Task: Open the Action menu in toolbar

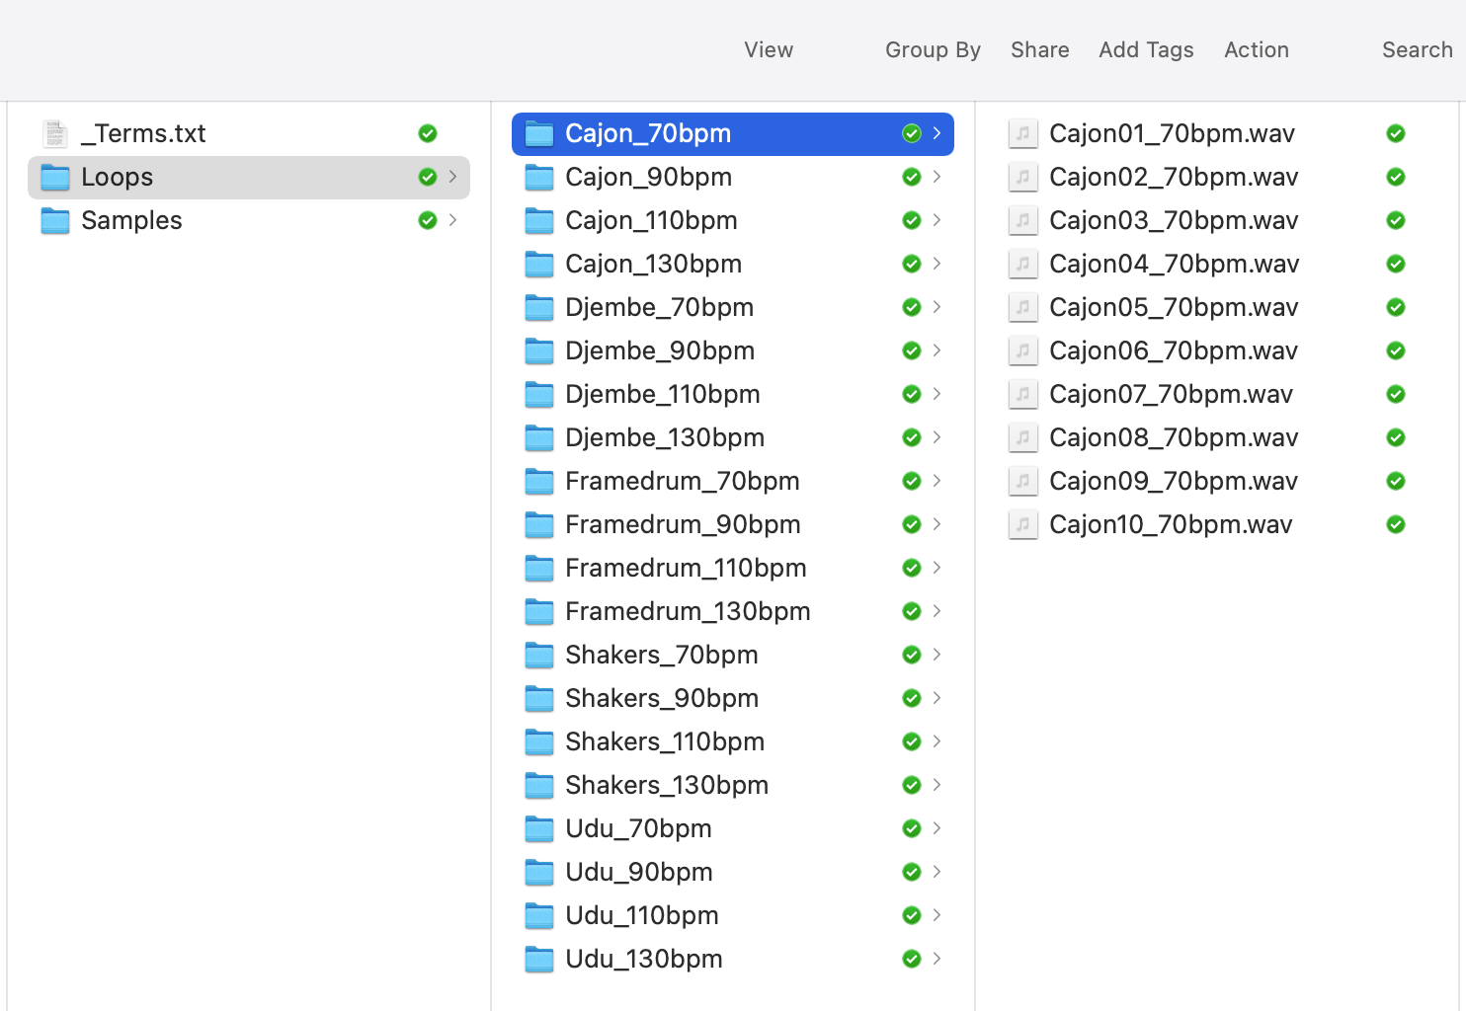Action: [x=1256, y=50]
